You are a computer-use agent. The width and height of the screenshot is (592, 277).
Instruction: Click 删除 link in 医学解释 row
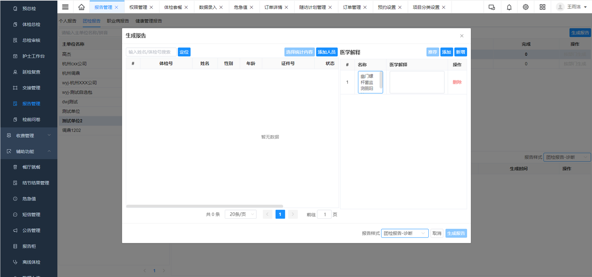tap(457, 82)
